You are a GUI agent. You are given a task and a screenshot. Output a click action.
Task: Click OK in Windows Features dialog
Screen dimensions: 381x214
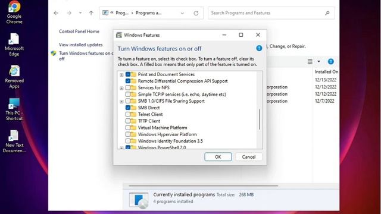(x=218, y=157)
